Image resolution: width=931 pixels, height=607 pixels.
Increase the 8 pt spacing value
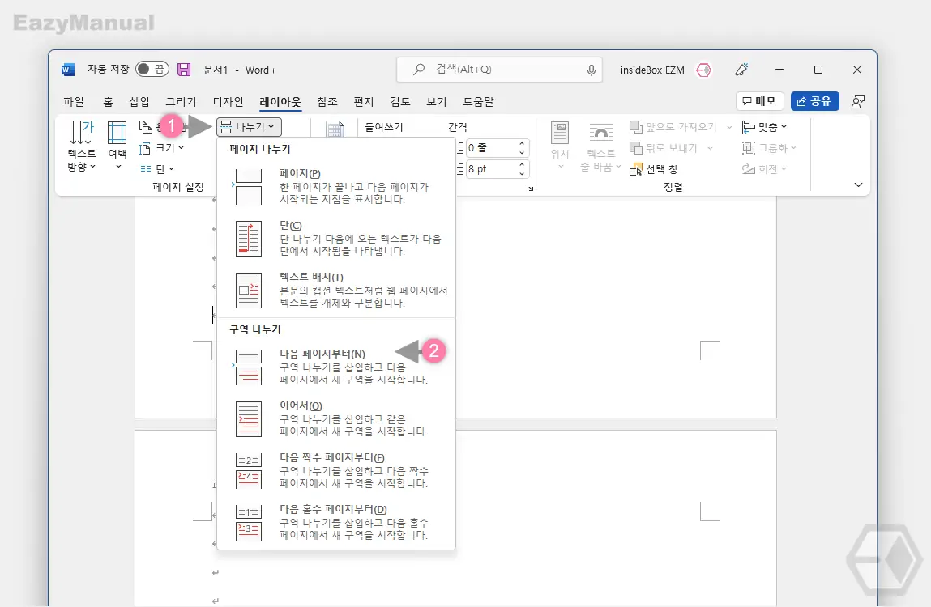click(x=522, y=165)
